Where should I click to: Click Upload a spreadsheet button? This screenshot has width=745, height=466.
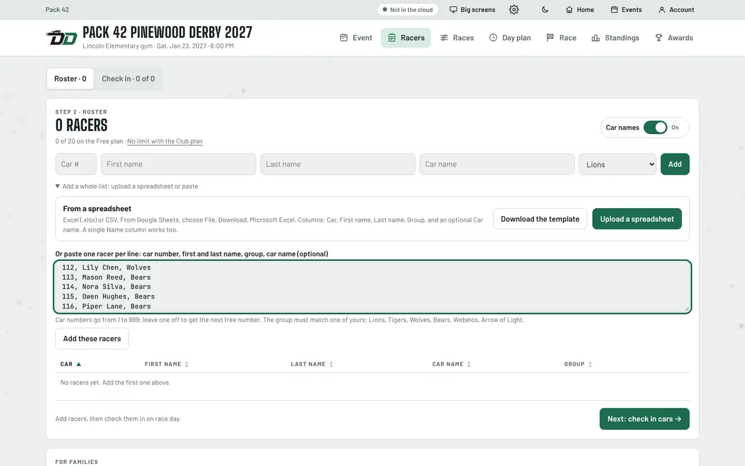(637, 219)
